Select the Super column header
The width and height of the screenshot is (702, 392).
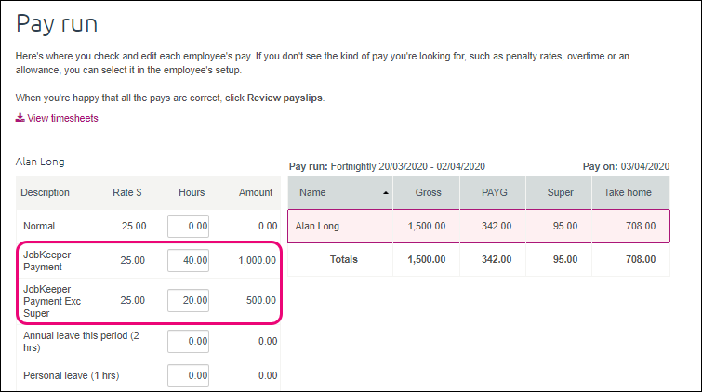[x=558, y=192]
